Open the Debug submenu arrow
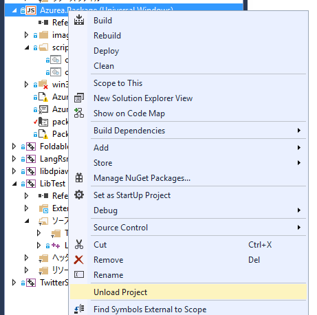The width and height of the screenshot is (317, 315). click(x=299, y=210)
